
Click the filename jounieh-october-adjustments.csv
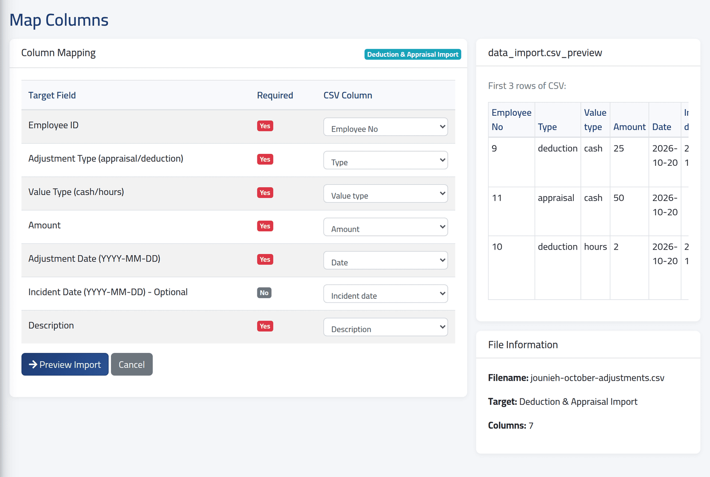click(x=597, y=378)
